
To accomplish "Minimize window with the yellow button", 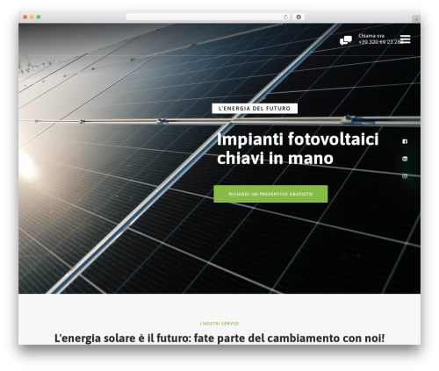I will 32,18.
